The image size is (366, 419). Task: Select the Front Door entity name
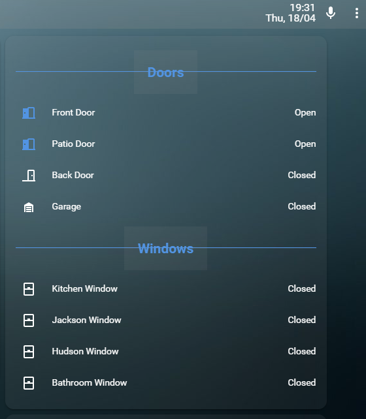[73, 112]
